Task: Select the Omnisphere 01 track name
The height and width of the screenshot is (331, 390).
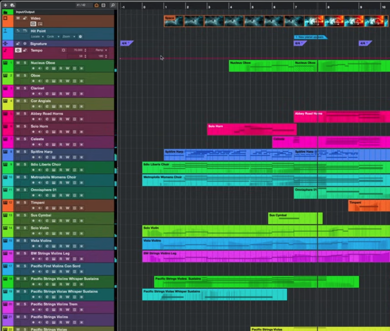Action: (43, 190)
